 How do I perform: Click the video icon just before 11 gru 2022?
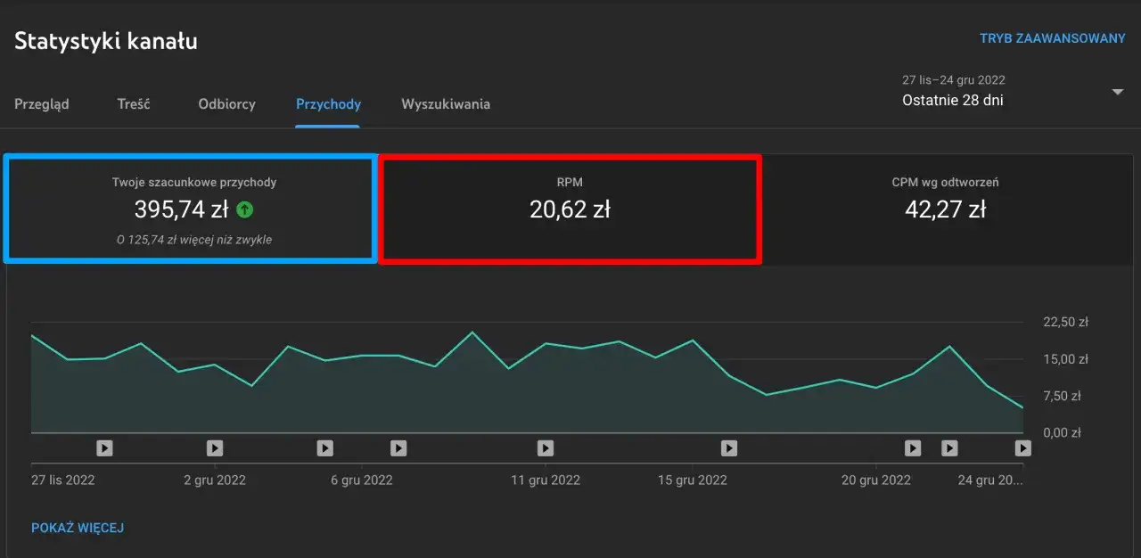click(x=545, y=448)
